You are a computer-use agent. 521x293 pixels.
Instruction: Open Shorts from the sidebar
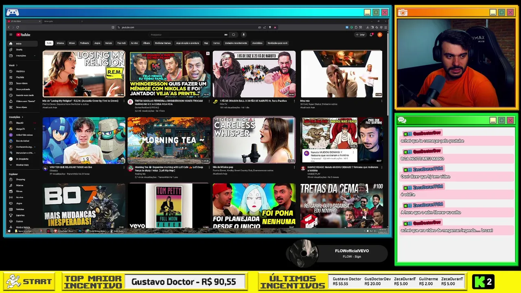22,50
